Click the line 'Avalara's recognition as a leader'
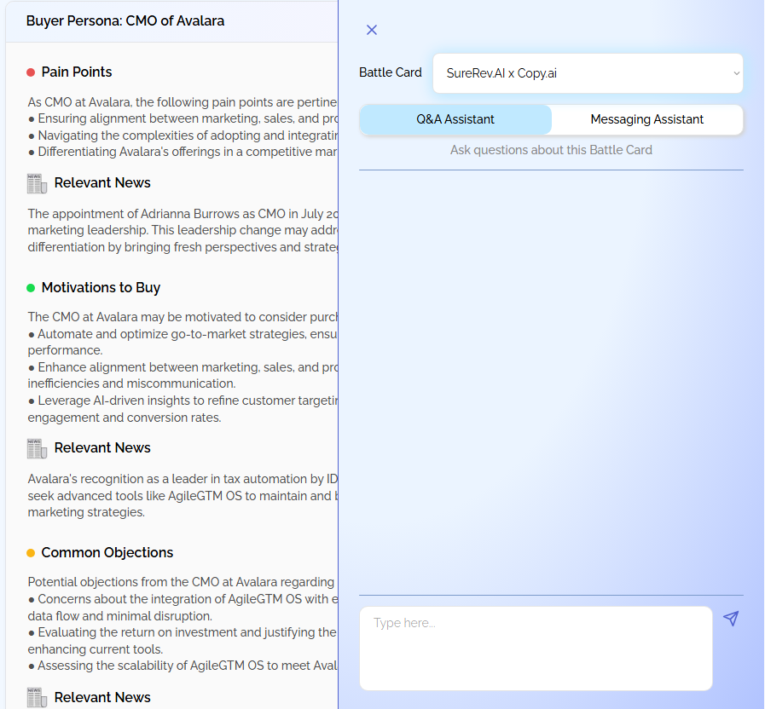Image resolution: width=765 pixels, height=709 pixels. pos(183,479)
